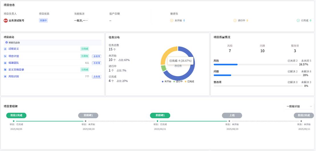Image resolution: width=316 pixels, height=151 pixels.
Task: Click the green 里程碑1 milestone badge
Action: (x=160, y=115)
